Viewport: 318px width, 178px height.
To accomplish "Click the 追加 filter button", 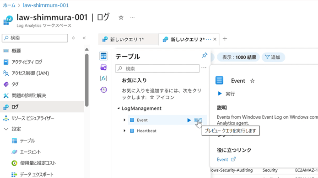I will tap(273, 57).
